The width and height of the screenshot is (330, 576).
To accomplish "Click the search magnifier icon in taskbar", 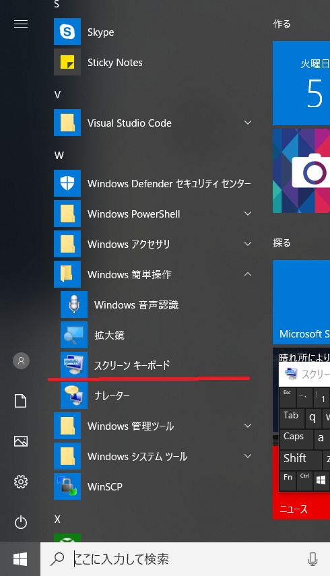I will coord(57,559).
